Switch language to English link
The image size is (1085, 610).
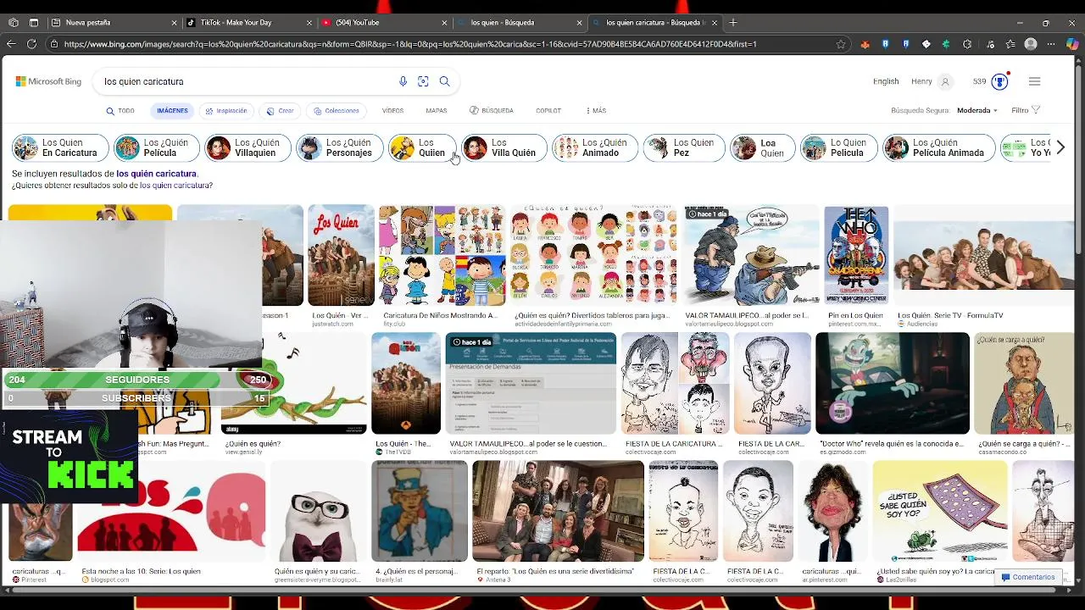[x=886, y=81]
